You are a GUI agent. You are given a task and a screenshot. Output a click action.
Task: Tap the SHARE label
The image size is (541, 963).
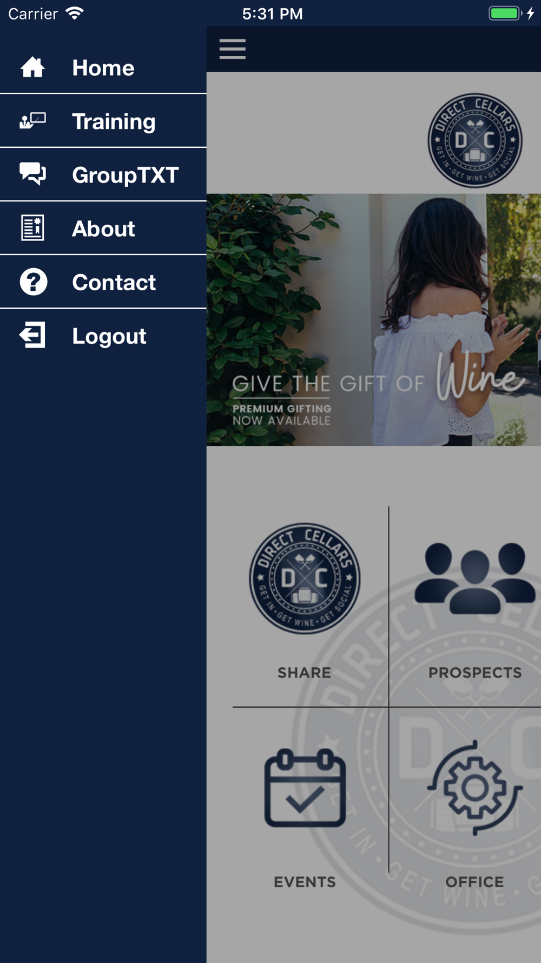[x=305, y=673]
